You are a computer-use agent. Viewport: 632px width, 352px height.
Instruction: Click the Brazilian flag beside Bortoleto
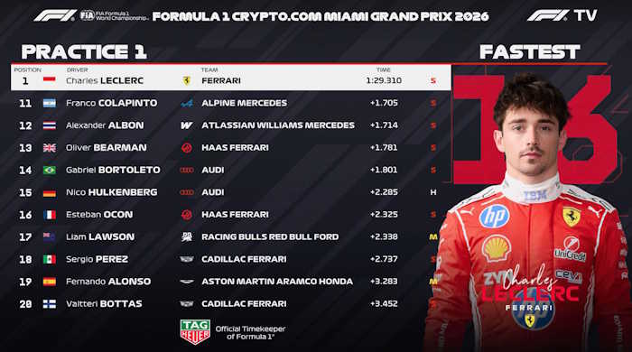(x=50, y=170)
